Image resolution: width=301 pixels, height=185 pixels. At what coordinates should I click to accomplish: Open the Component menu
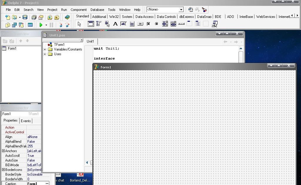[x=78, y=10]
